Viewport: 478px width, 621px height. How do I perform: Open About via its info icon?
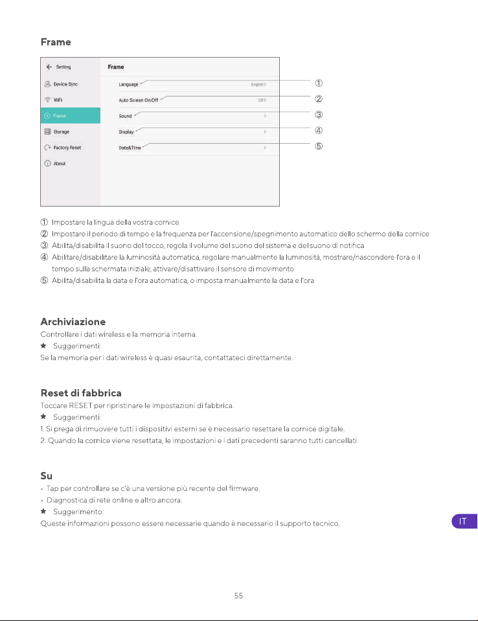47,163
